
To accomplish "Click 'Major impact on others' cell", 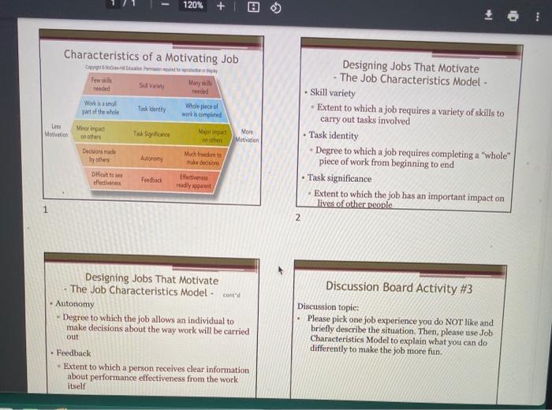I will click(x=212, y=136).
